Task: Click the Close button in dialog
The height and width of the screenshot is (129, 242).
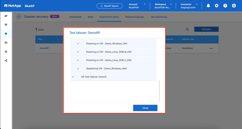Action: pyautogui.click(x=145, y=108)
